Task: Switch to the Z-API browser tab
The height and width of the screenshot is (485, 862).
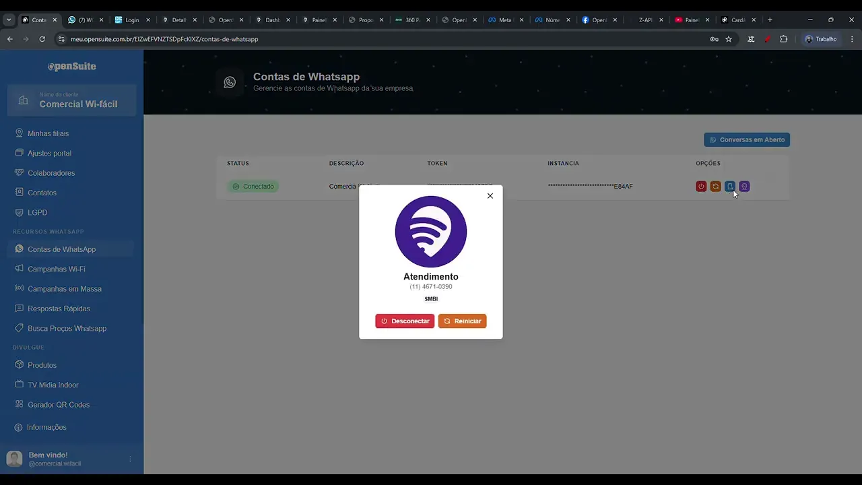Action: pos(645,20)
